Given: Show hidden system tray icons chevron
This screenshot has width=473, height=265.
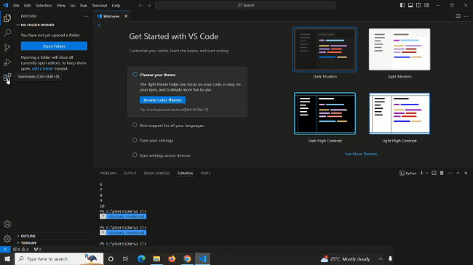Looking at the screenshot, I should tap(381, 258).
